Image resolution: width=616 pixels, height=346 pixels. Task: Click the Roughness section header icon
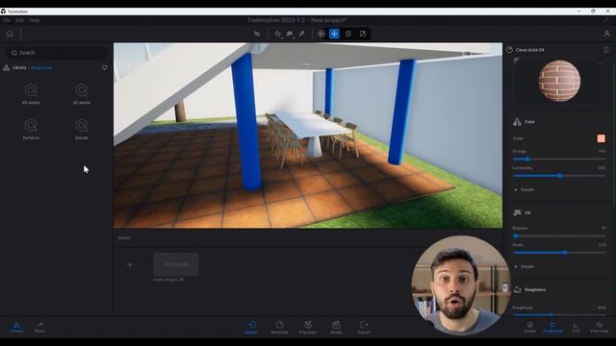(x=518, y=289)
